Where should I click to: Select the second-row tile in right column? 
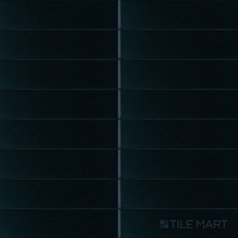click(179, 44)
